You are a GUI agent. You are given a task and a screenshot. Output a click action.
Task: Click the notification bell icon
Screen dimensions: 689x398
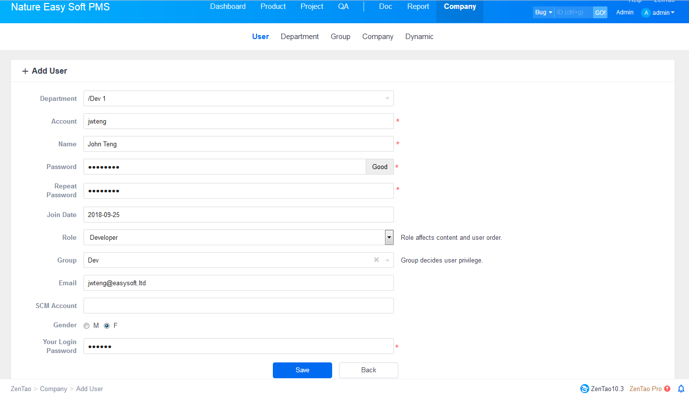click(x=681, y=389)
